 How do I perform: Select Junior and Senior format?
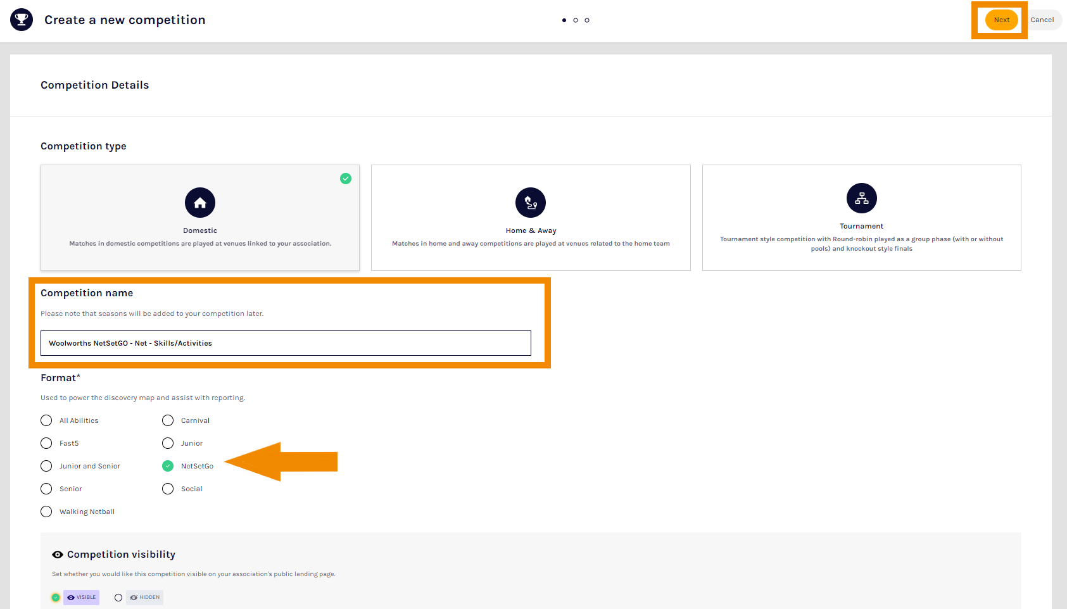coord(46,466)
